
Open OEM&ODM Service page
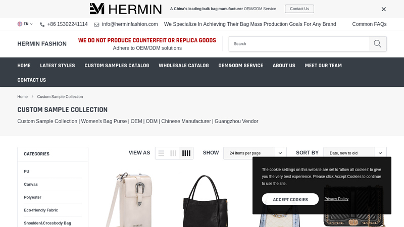241,66
